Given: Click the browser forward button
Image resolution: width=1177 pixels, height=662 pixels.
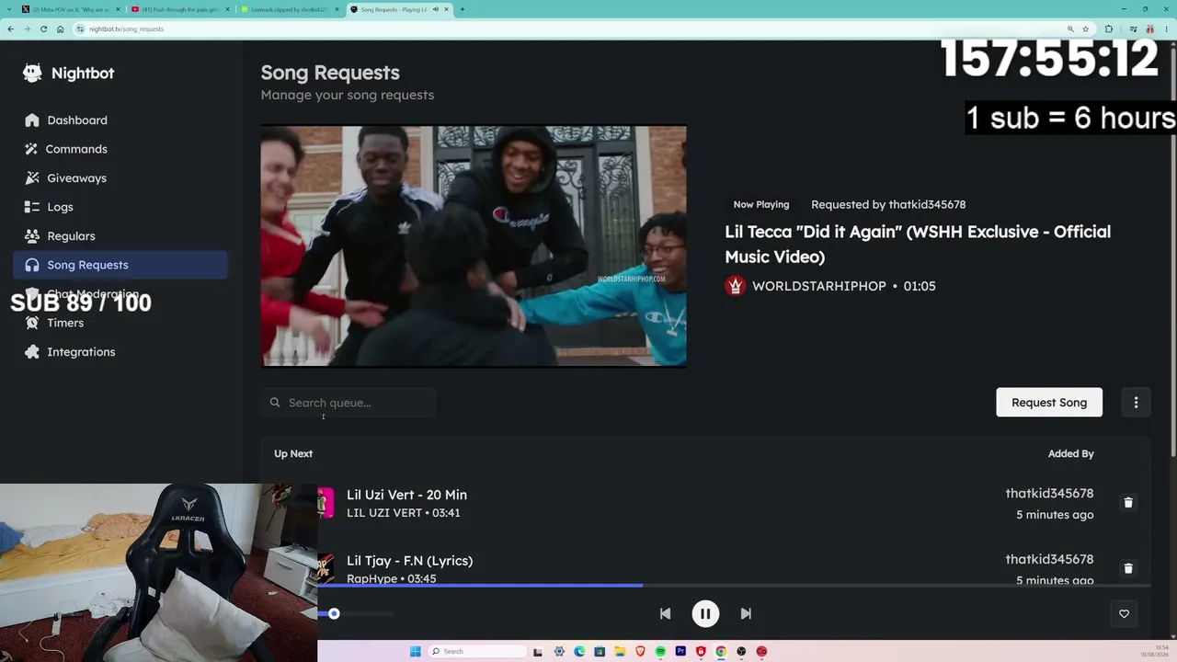Looking at the screenshot, I should click(27, 29).
